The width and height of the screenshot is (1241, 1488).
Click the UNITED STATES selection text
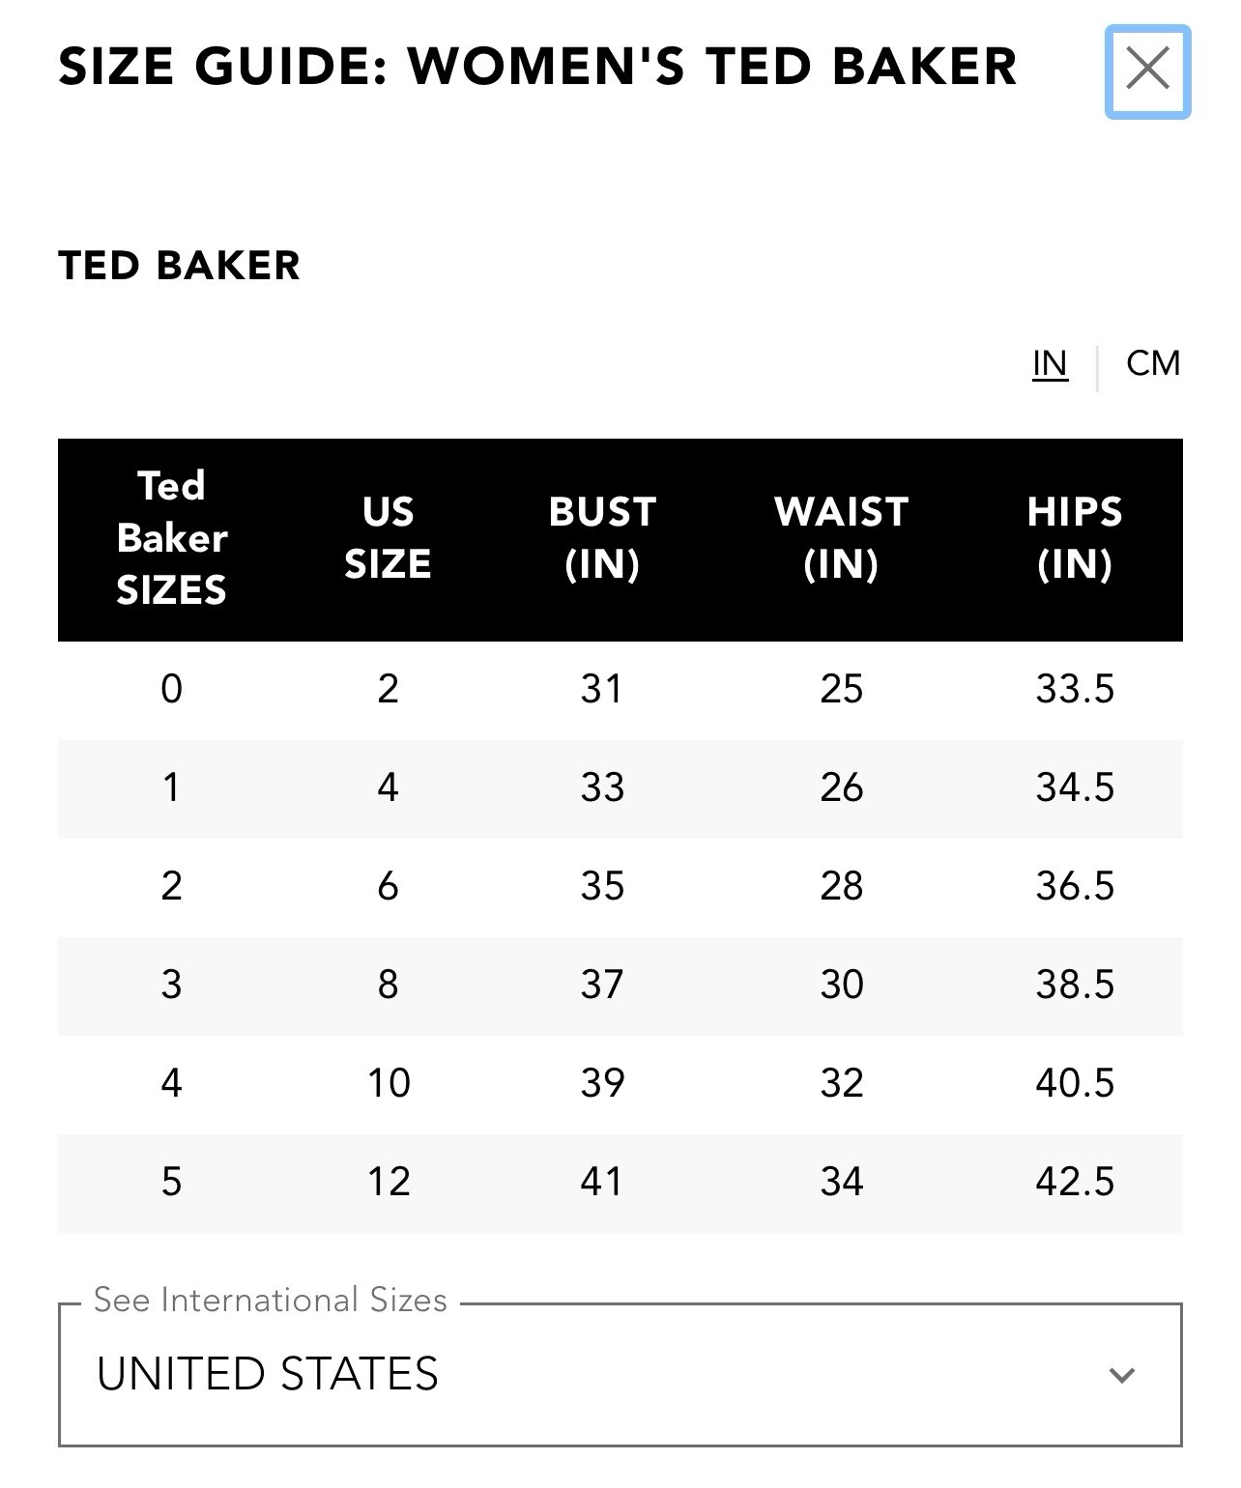(x=268, y=1374)
